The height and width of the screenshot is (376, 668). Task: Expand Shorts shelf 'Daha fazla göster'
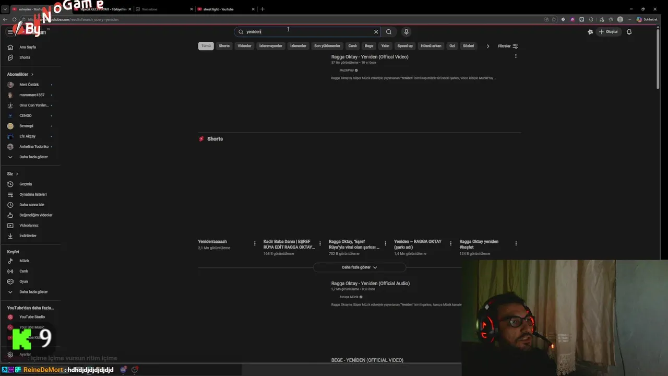[x=360, y=267]
